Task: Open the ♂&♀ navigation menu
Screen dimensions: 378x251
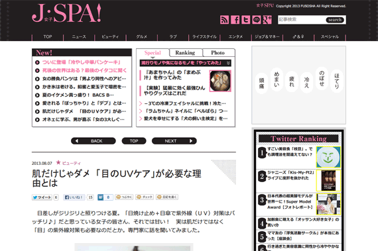Action: pos(298,37)
